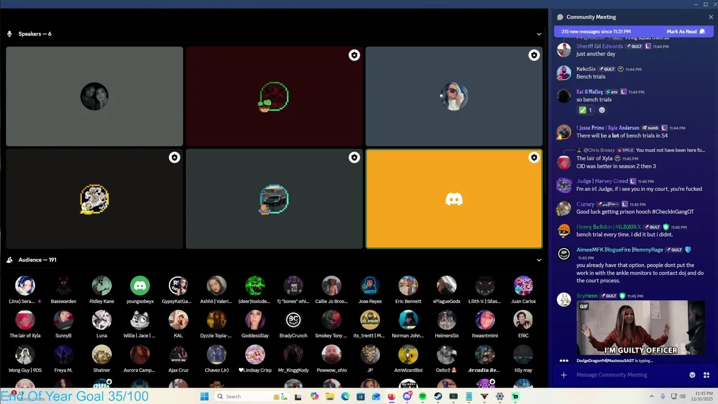Open Steam from the taskbar

438,397
